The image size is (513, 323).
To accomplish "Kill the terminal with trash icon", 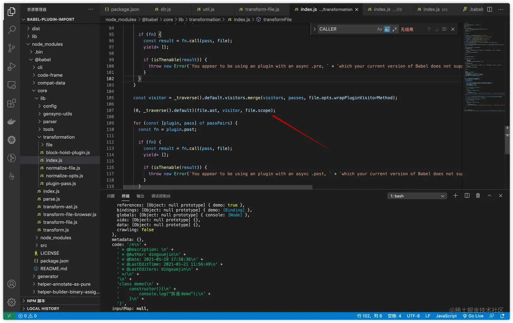I will [x=478, y=196].
